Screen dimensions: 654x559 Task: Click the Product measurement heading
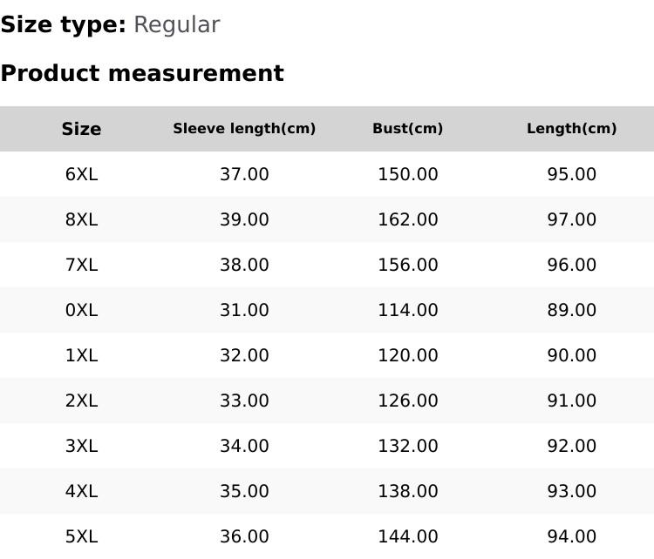coord(142,73)
